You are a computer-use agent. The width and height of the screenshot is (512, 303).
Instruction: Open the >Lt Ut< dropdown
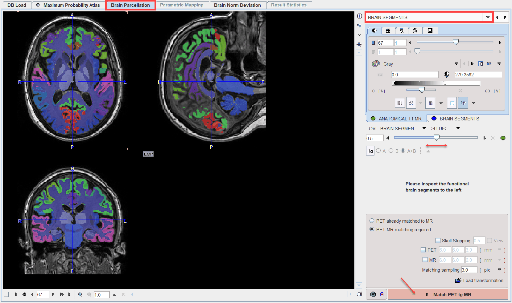[x=458, y=128]
